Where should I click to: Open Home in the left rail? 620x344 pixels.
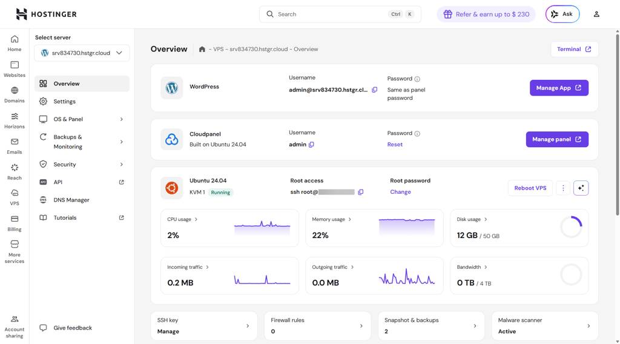tap(15, 44)
